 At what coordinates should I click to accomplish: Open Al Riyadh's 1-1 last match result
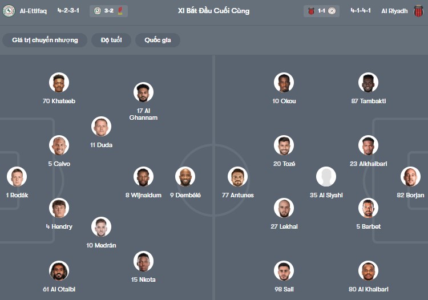point(322,11)
